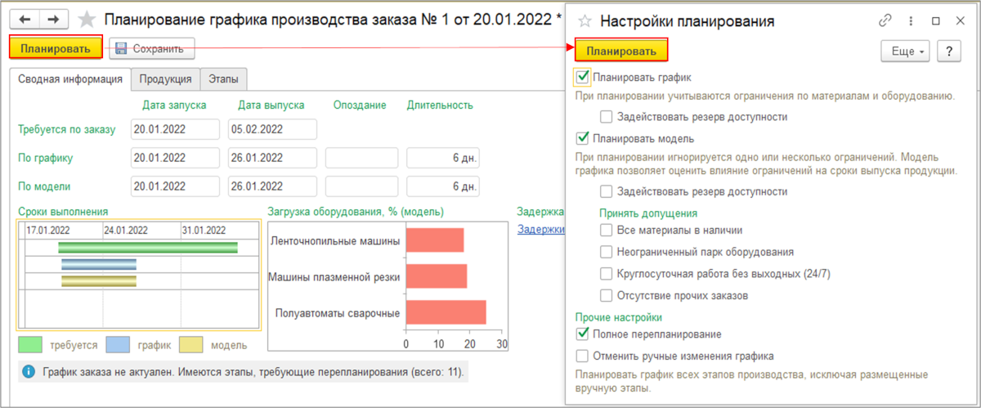
Task: Copy link via chain icon in dialog
Action: point(885,21)
